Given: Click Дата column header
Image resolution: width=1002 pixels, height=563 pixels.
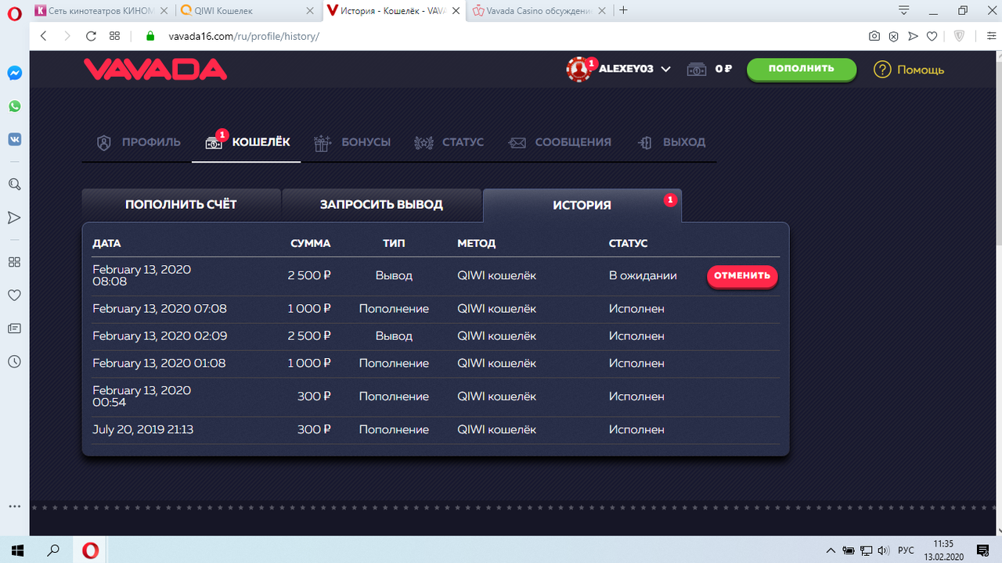Looking at the screenshot, I should 106,243.
